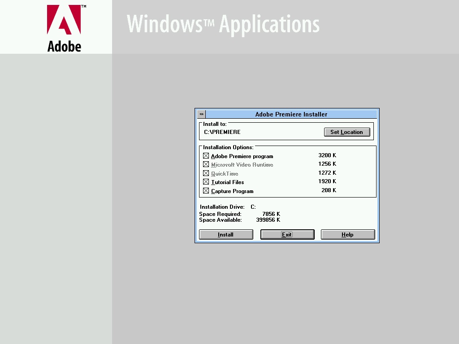
Task: Click the Adobe logo in the corner
Action: pos(66,28)
